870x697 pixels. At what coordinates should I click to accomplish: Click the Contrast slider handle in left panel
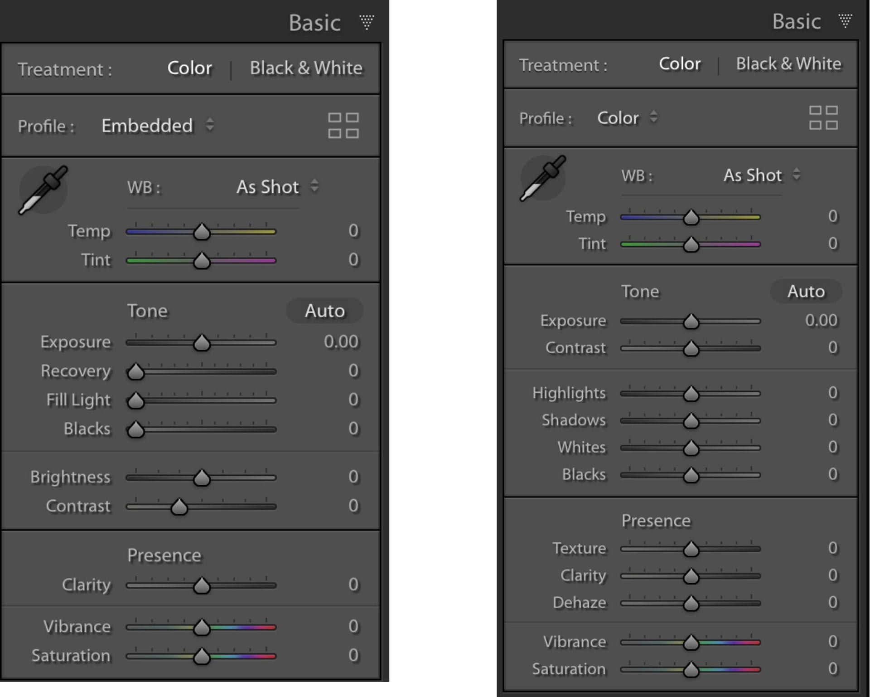point(179,507)
